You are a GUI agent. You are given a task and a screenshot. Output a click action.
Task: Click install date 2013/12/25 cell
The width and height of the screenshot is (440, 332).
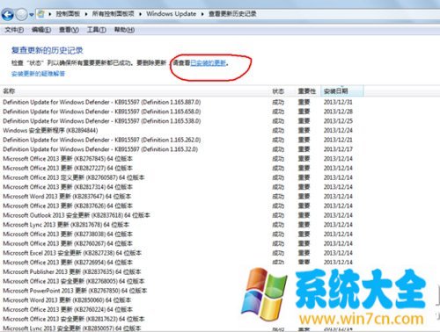338,121
